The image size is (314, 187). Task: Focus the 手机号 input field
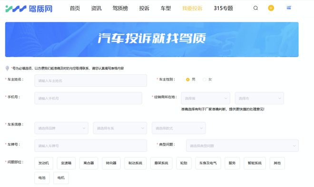tap(88, 98)
